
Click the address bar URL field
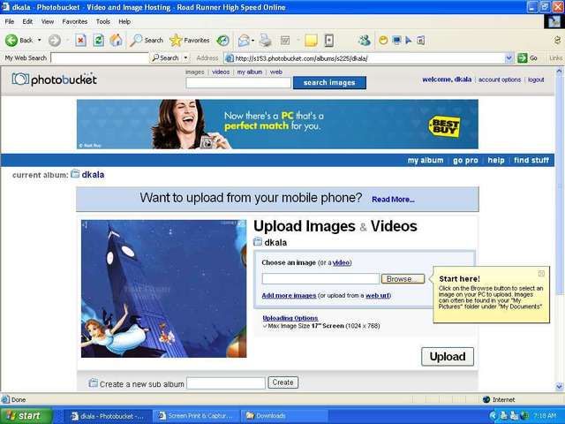click(364, 58)
